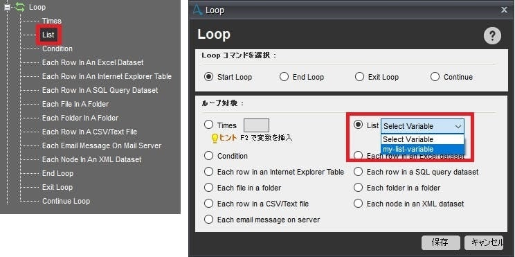
Task: Choose Each email message on server radio
Action: 208,220
